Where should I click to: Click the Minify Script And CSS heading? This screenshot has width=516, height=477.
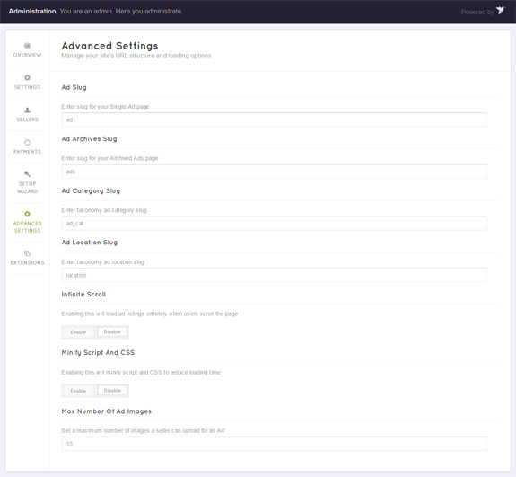click(x=98, y=352)
